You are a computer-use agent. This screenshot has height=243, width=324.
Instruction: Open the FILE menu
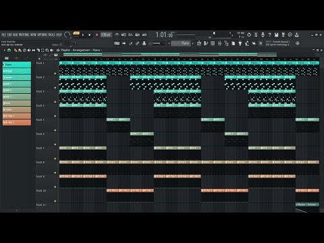coord(4,34)
